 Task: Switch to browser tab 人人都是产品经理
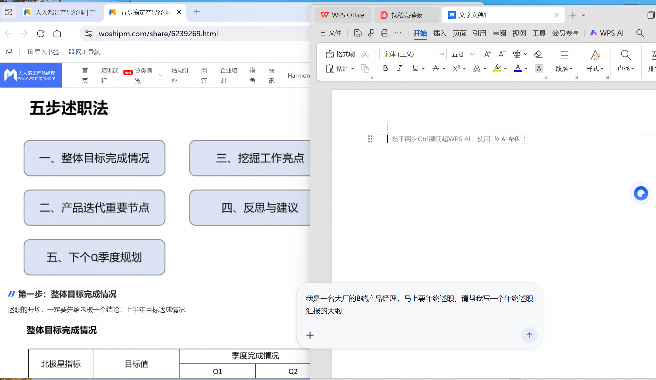click(x=61, y=12)
